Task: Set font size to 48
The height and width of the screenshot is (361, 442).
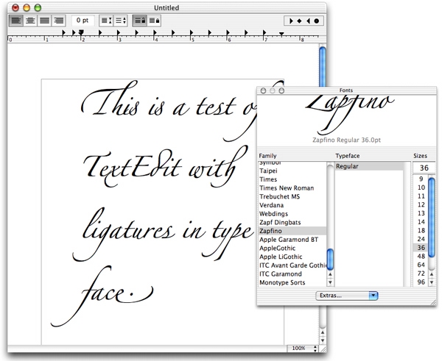Action: click(421, 257)
